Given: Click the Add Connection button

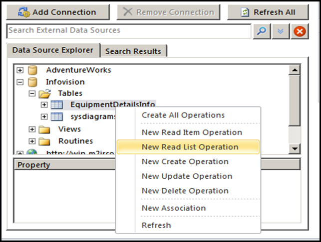Looking at the screenshot, I should pos(58,12).
